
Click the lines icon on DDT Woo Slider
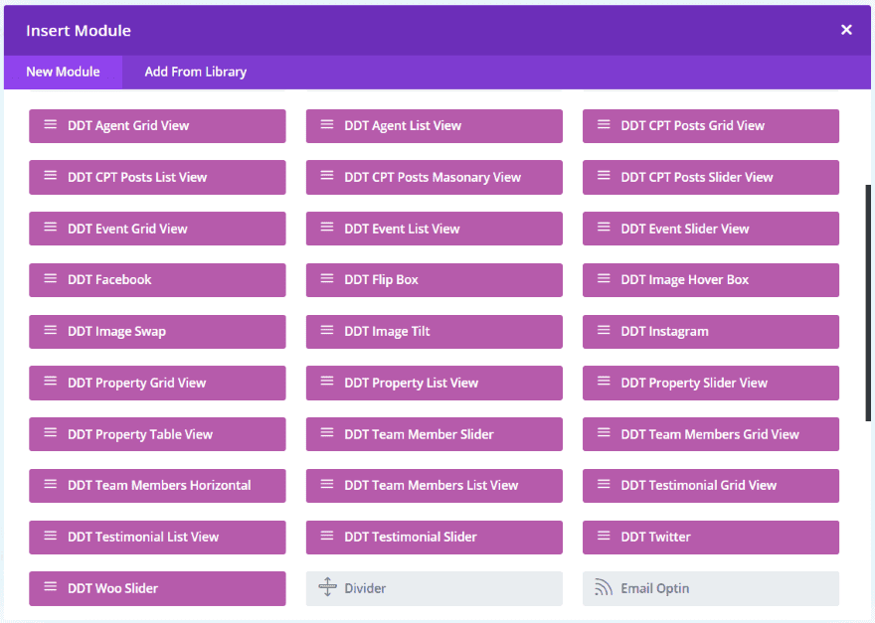point(51,587)
